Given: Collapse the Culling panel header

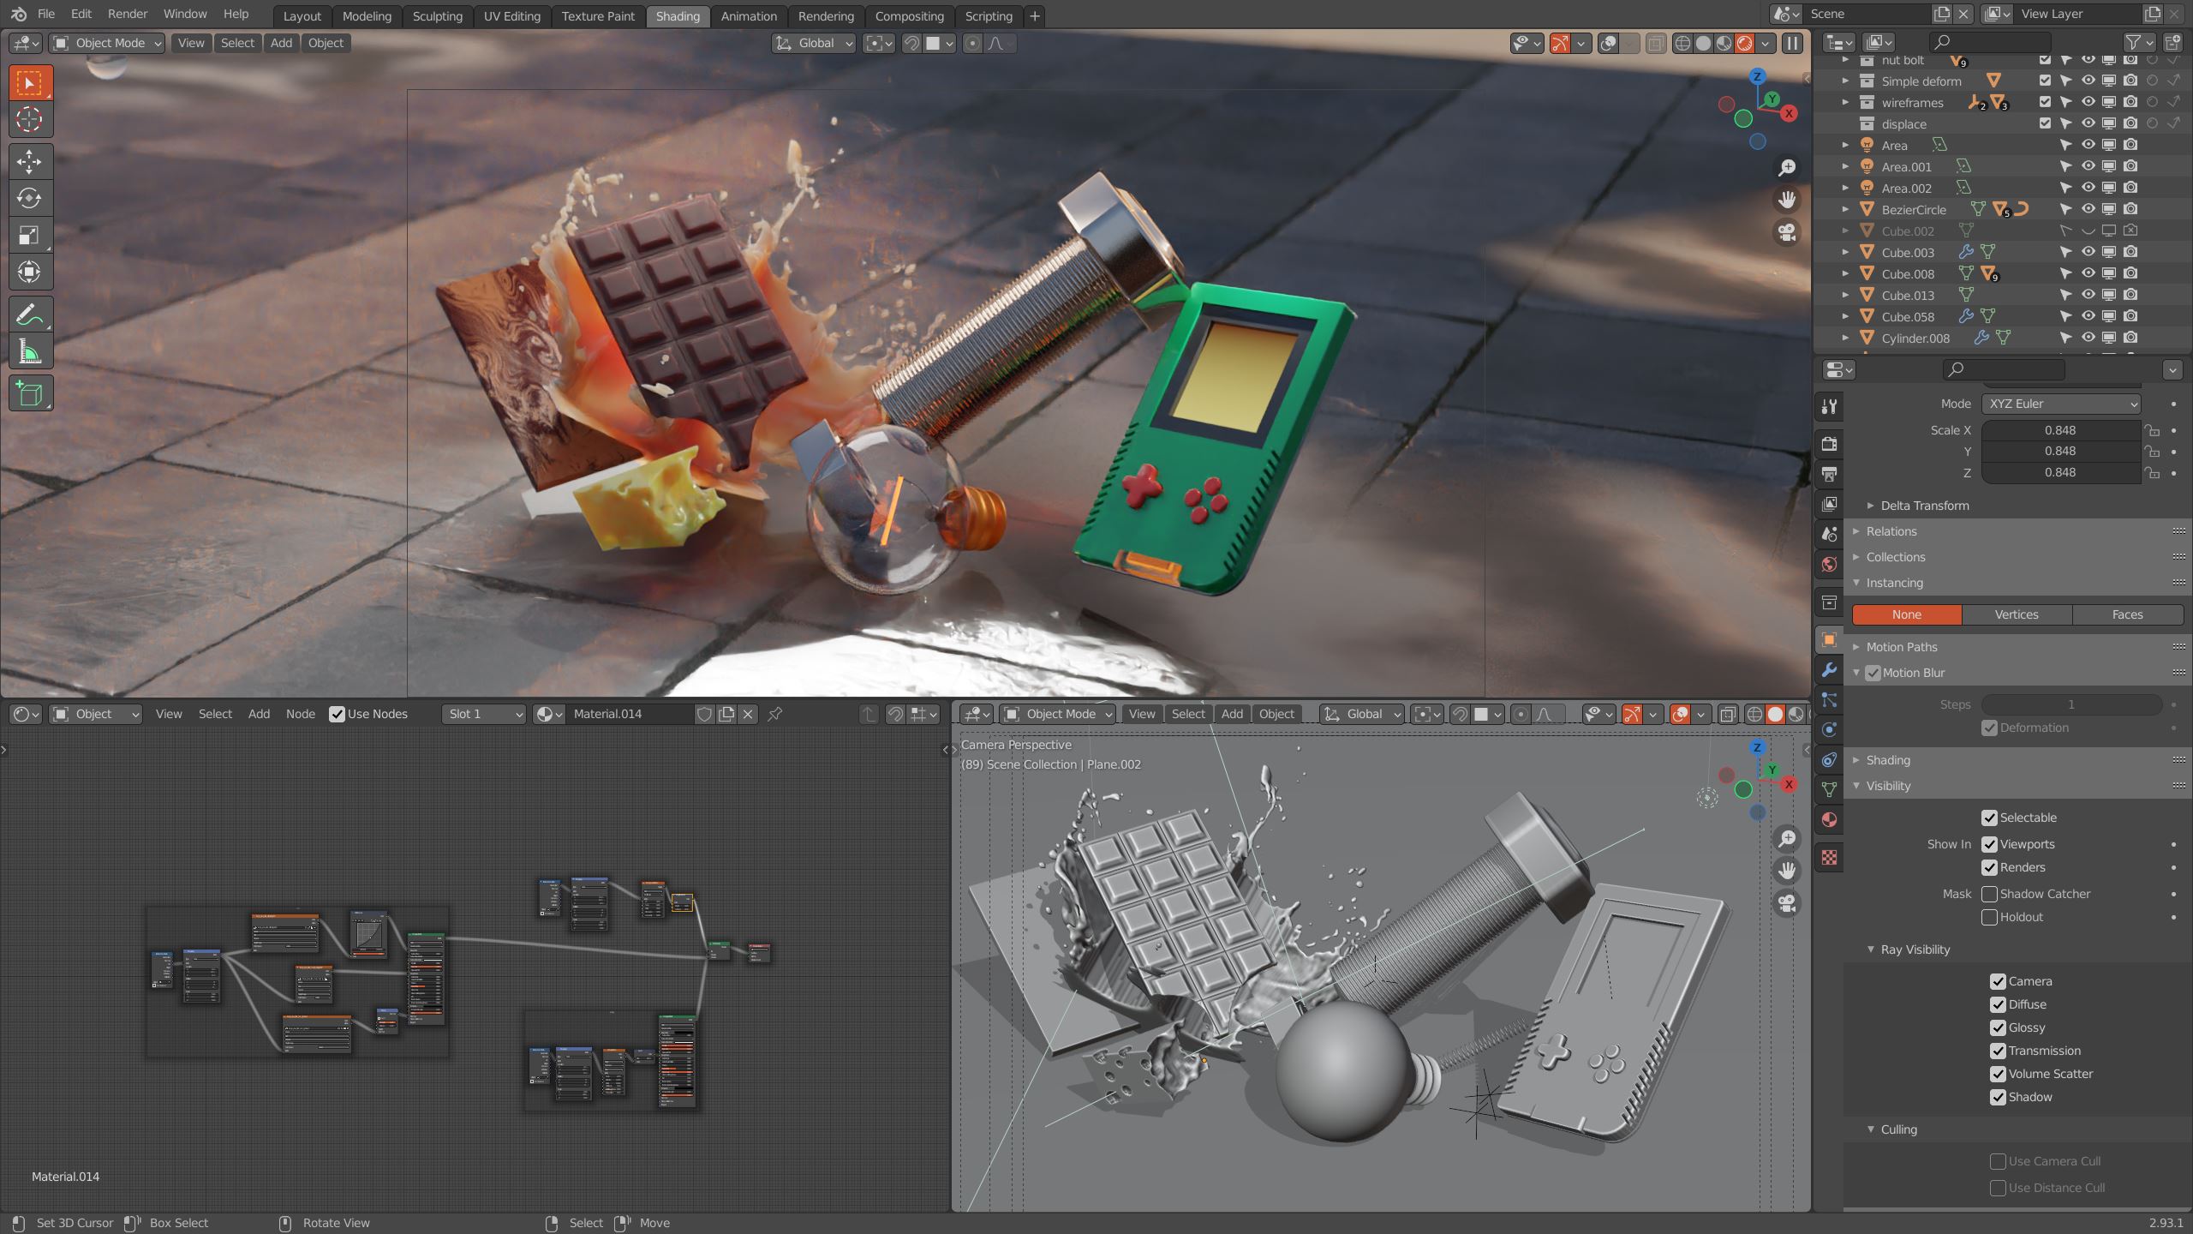Looking at the screenshot, I should coord(1896,1129).
